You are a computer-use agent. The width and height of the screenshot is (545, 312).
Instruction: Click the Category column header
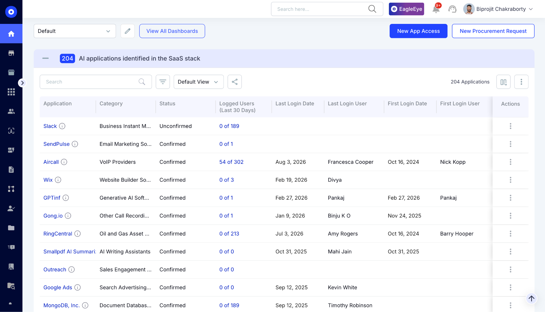[111, 104]
